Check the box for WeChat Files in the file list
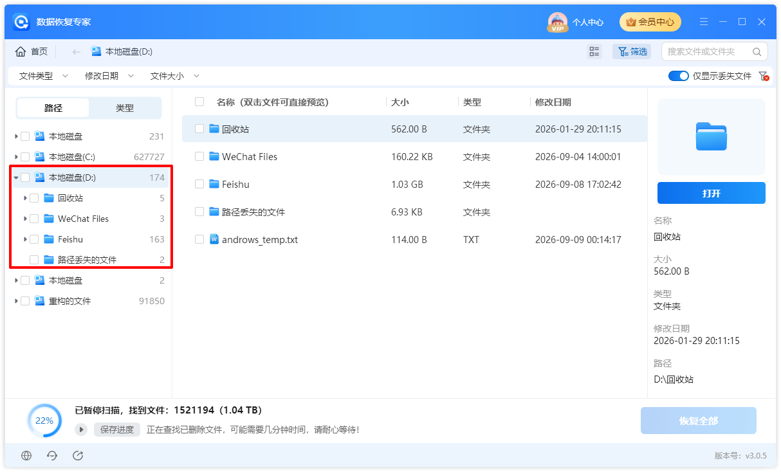The height and width of the screenshot is (472, 781). point(199,156)
